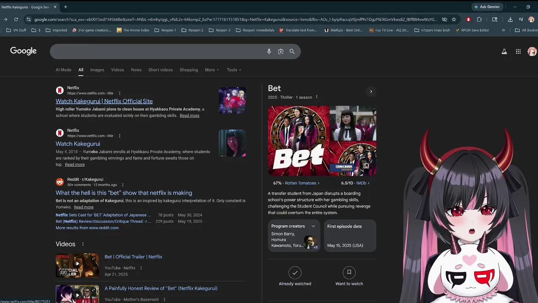Open Reddit 'What the hell is this bet' link
The height and width of the screenshot is (303, 538).
[124, 193]
